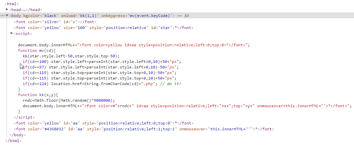Select the head element row
Screen dimensions: 354x145
click(25, 10)
